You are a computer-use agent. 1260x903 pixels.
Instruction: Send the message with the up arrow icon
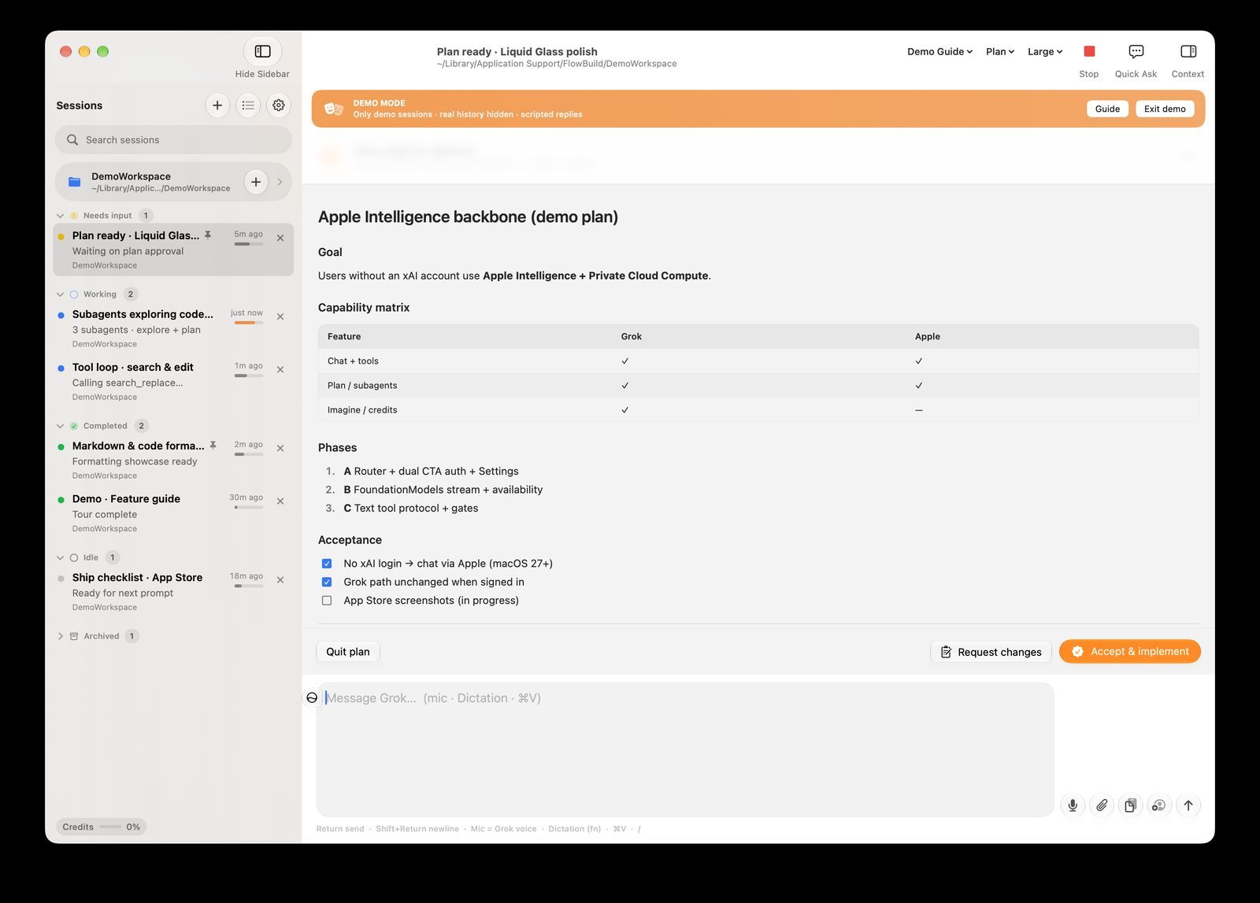click(1188, 805)
